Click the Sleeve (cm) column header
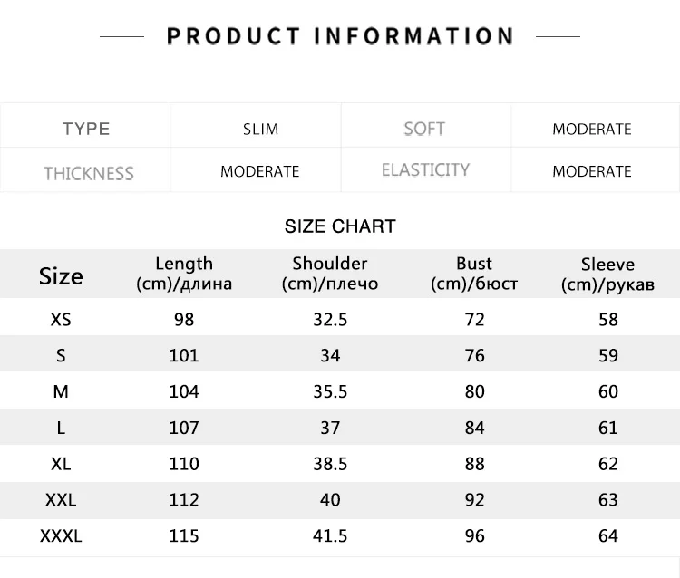 [607, 275]
